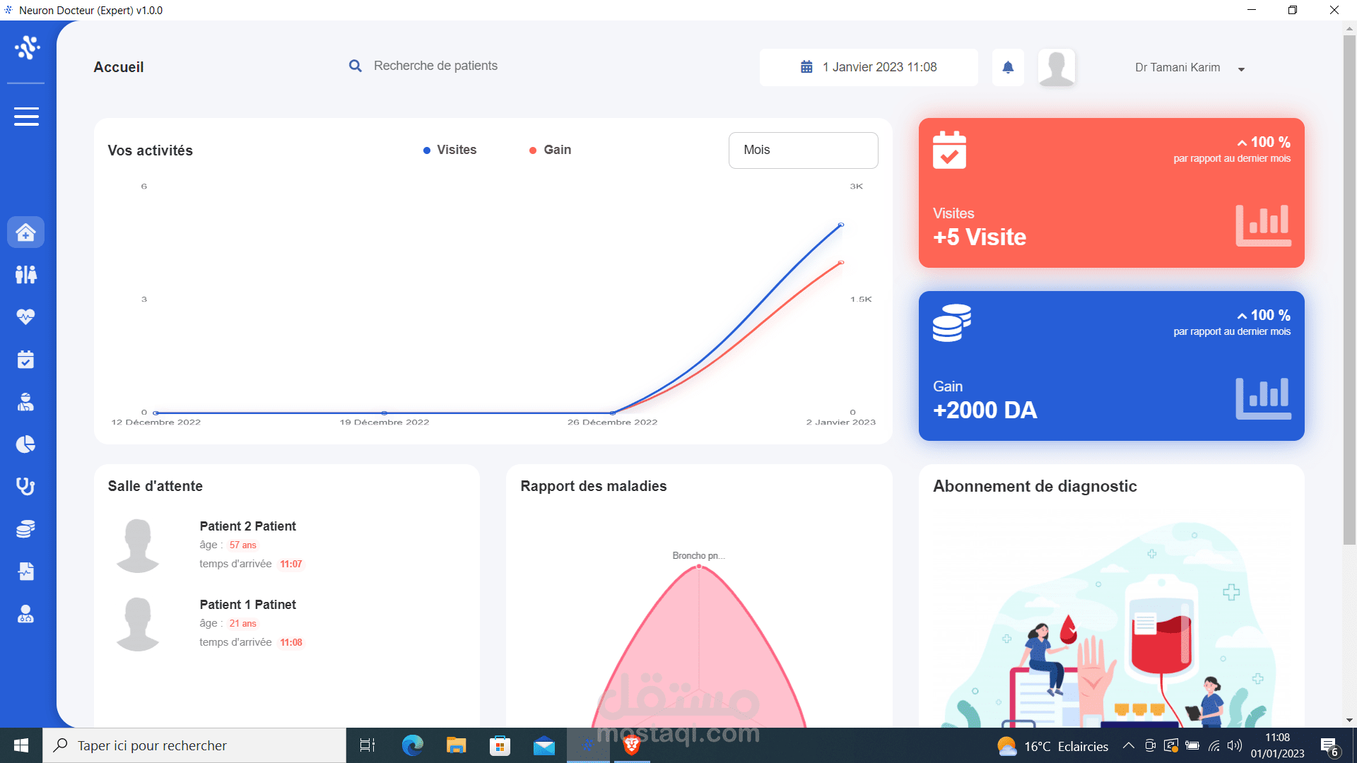Open the patients group sidebar icon
The image size is (1357, 763).
(26, 274)
